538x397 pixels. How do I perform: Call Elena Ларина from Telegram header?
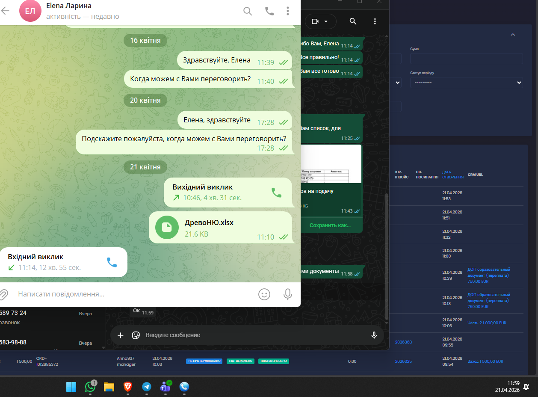coord(269,11)
